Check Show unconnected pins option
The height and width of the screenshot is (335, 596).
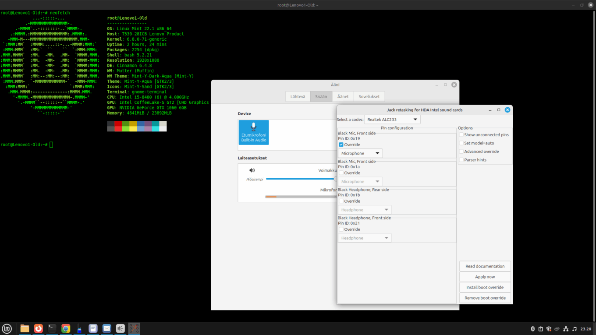click(x=461, y=135)
